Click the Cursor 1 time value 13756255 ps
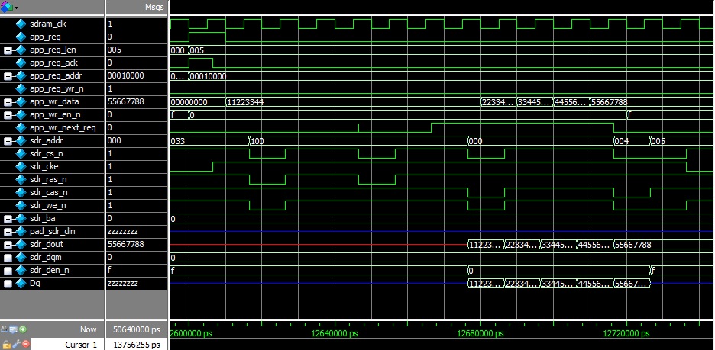Image resolution: width=715 pixels, height=350 pixels. coord(137,345)
